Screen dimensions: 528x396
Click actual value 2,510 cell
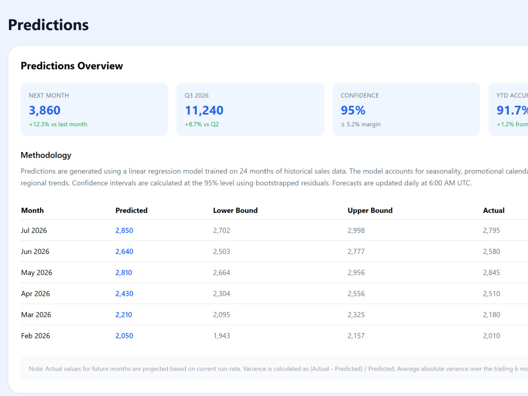[492, 294]
